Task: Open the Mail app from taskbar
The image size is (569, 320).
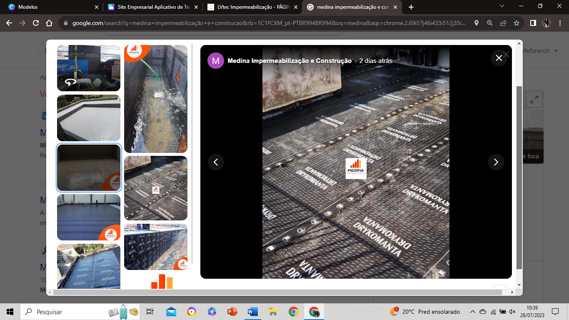Action: click(171, 312)
